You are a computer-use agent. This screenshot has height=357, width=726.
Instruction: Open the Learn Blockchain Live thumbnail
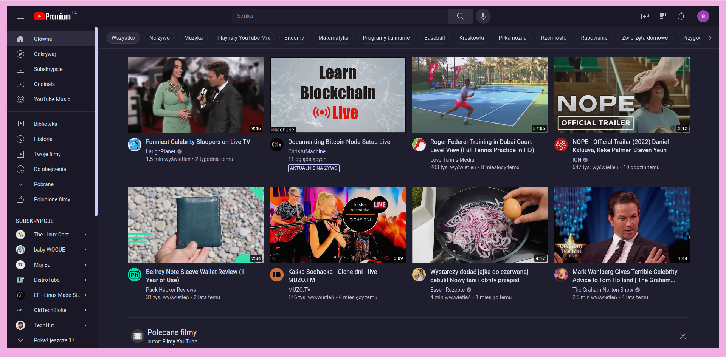click(x=338, y=95)
